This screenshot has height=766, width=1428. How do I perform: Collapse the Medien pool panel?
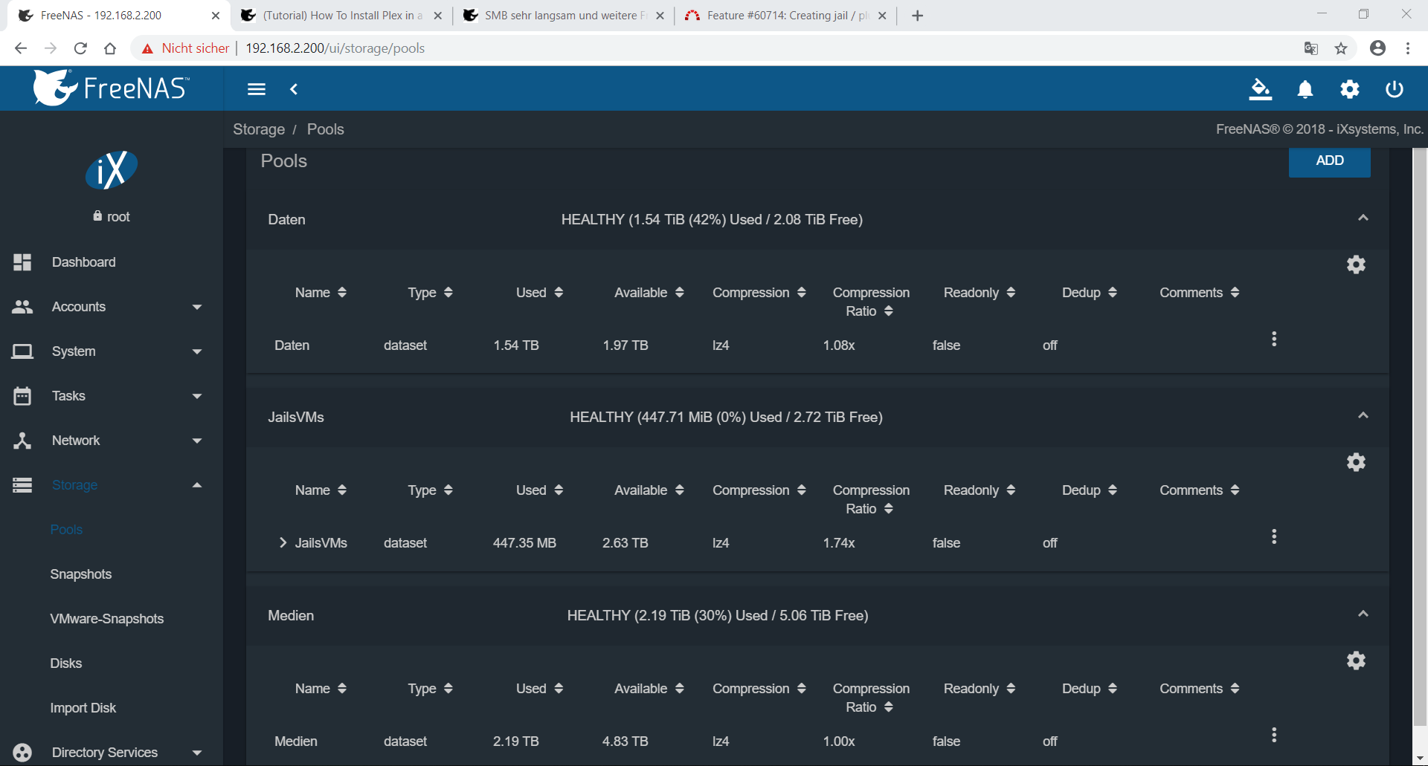click(x=1363, y=614)
